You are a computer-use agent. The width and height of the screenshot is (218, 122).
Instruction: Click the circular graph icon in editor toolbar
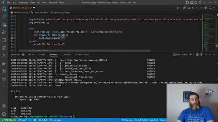coord(206,8)
